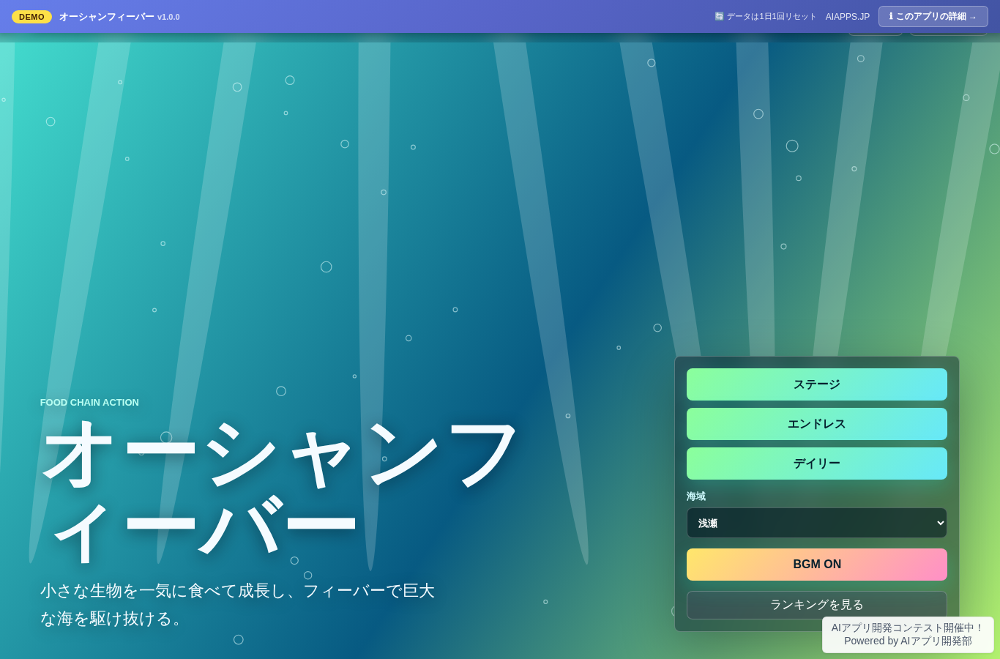Click オーシャンフィーバー title in header bar

pyautogui.click(x=107, y=17)
